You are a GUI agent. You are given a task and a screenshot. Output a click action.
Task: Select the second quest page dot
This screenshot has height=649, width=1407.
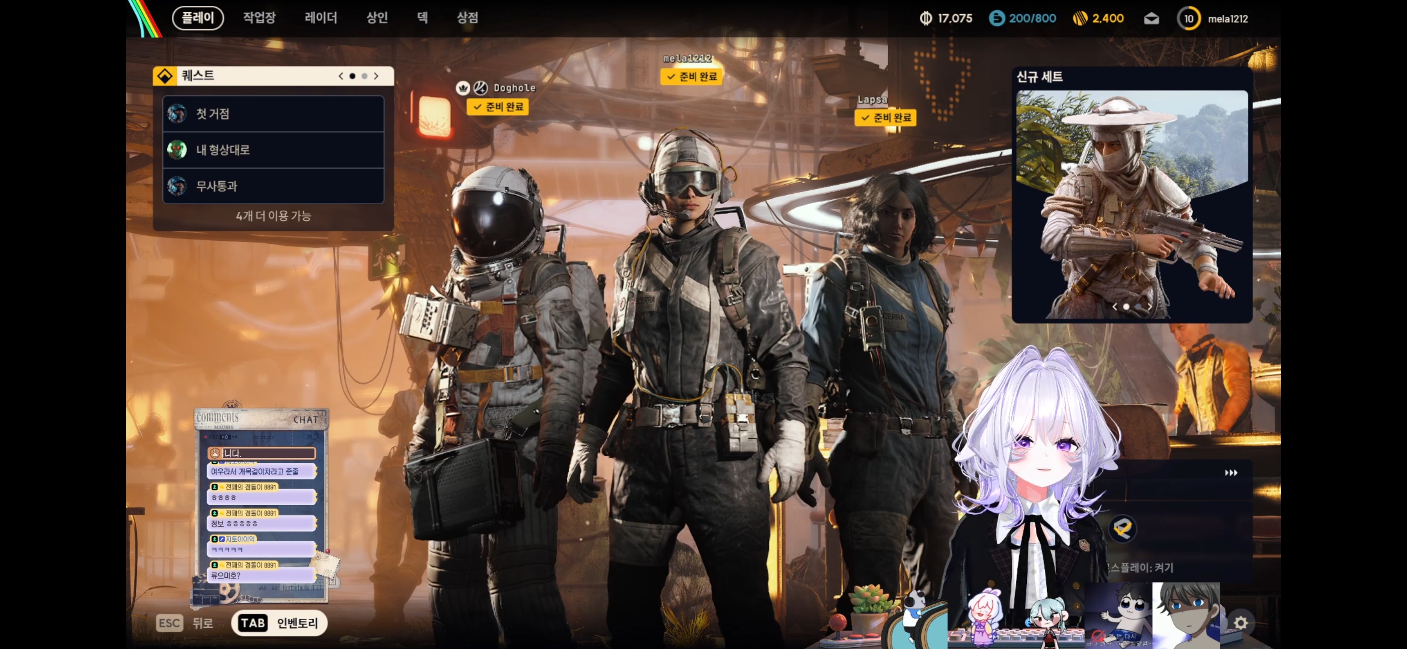364,76
